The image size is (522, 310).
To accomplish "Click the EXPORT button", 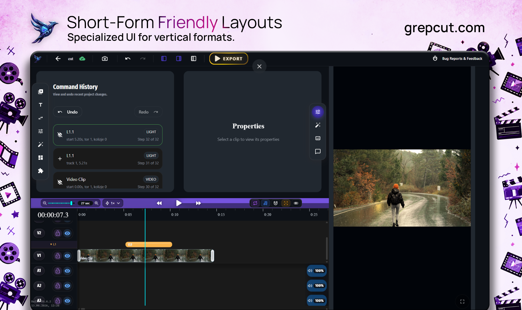I will click(x=229, y=59).
